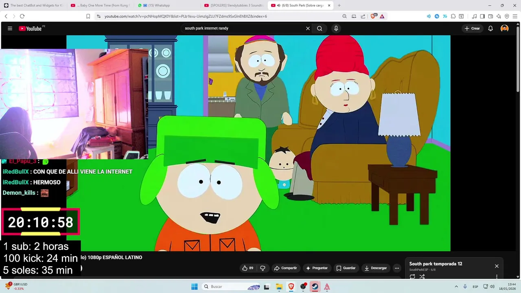Screen dimensions: 521x293
Task: Close the South park temporada 12 playlist panel
Action: [497, 266]
